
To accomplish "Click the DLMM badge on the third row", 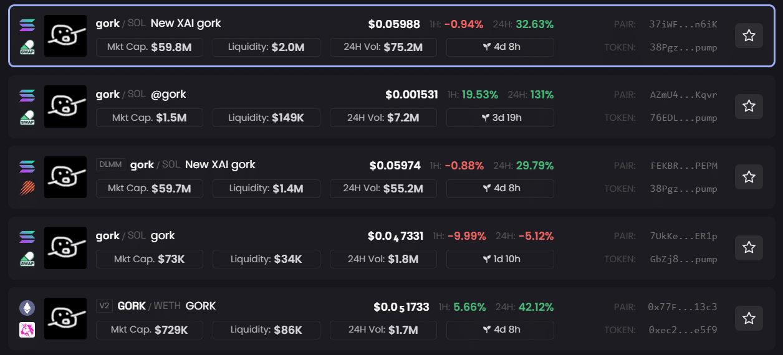I will pyautogui.click(x=111, y=164).
